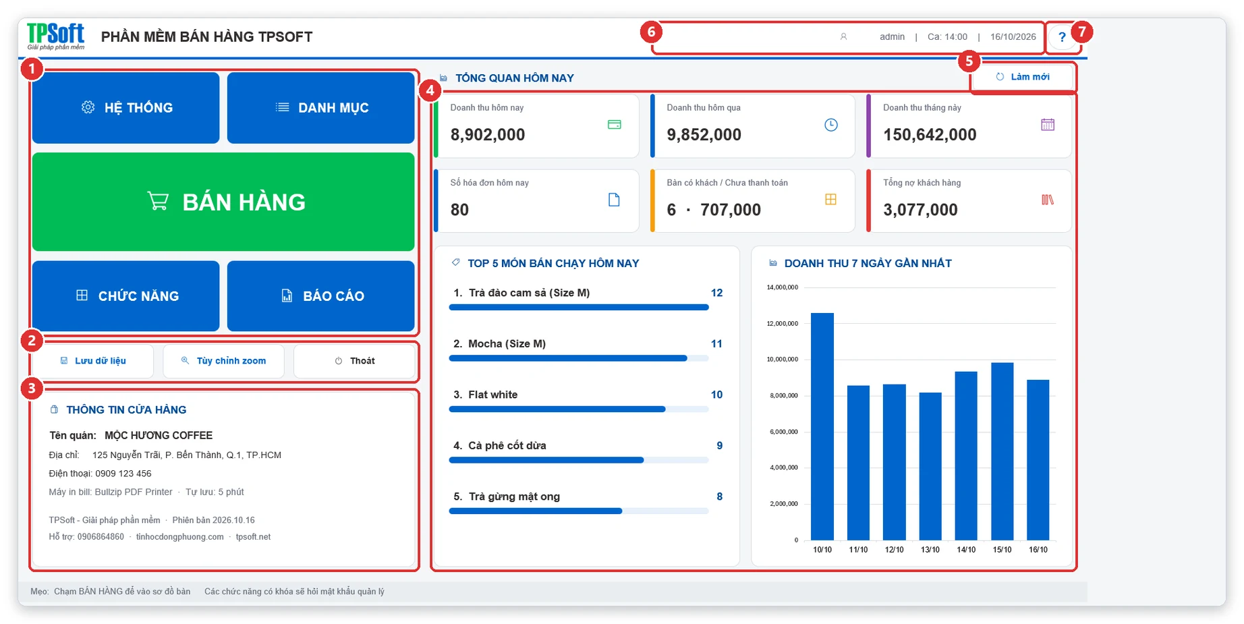Click the 15/10 revenue bar in the chart
1244x624 pixels.
pyautogui.click(x=1002, y=451)
